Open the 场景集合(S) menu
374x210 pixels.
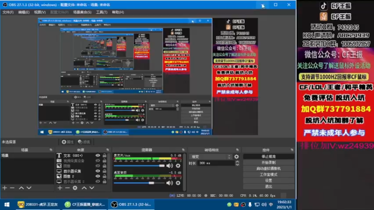pos(82,12)
